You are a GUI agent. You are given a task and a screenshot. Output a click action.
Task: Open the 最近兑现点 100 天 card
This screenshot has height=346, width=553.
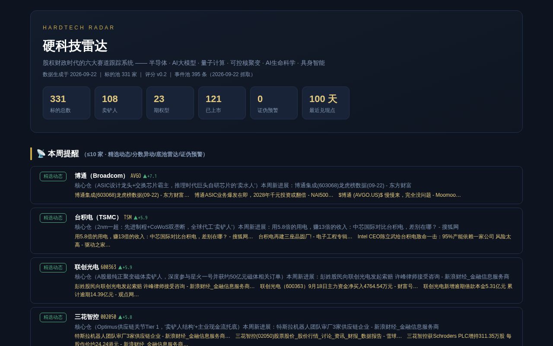tap(326, 103)
